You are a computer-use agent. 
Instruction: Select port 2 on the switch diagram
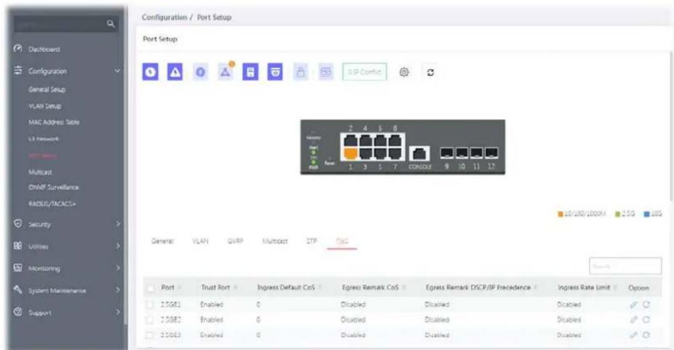pyautogui.click(x=351, y=141)
